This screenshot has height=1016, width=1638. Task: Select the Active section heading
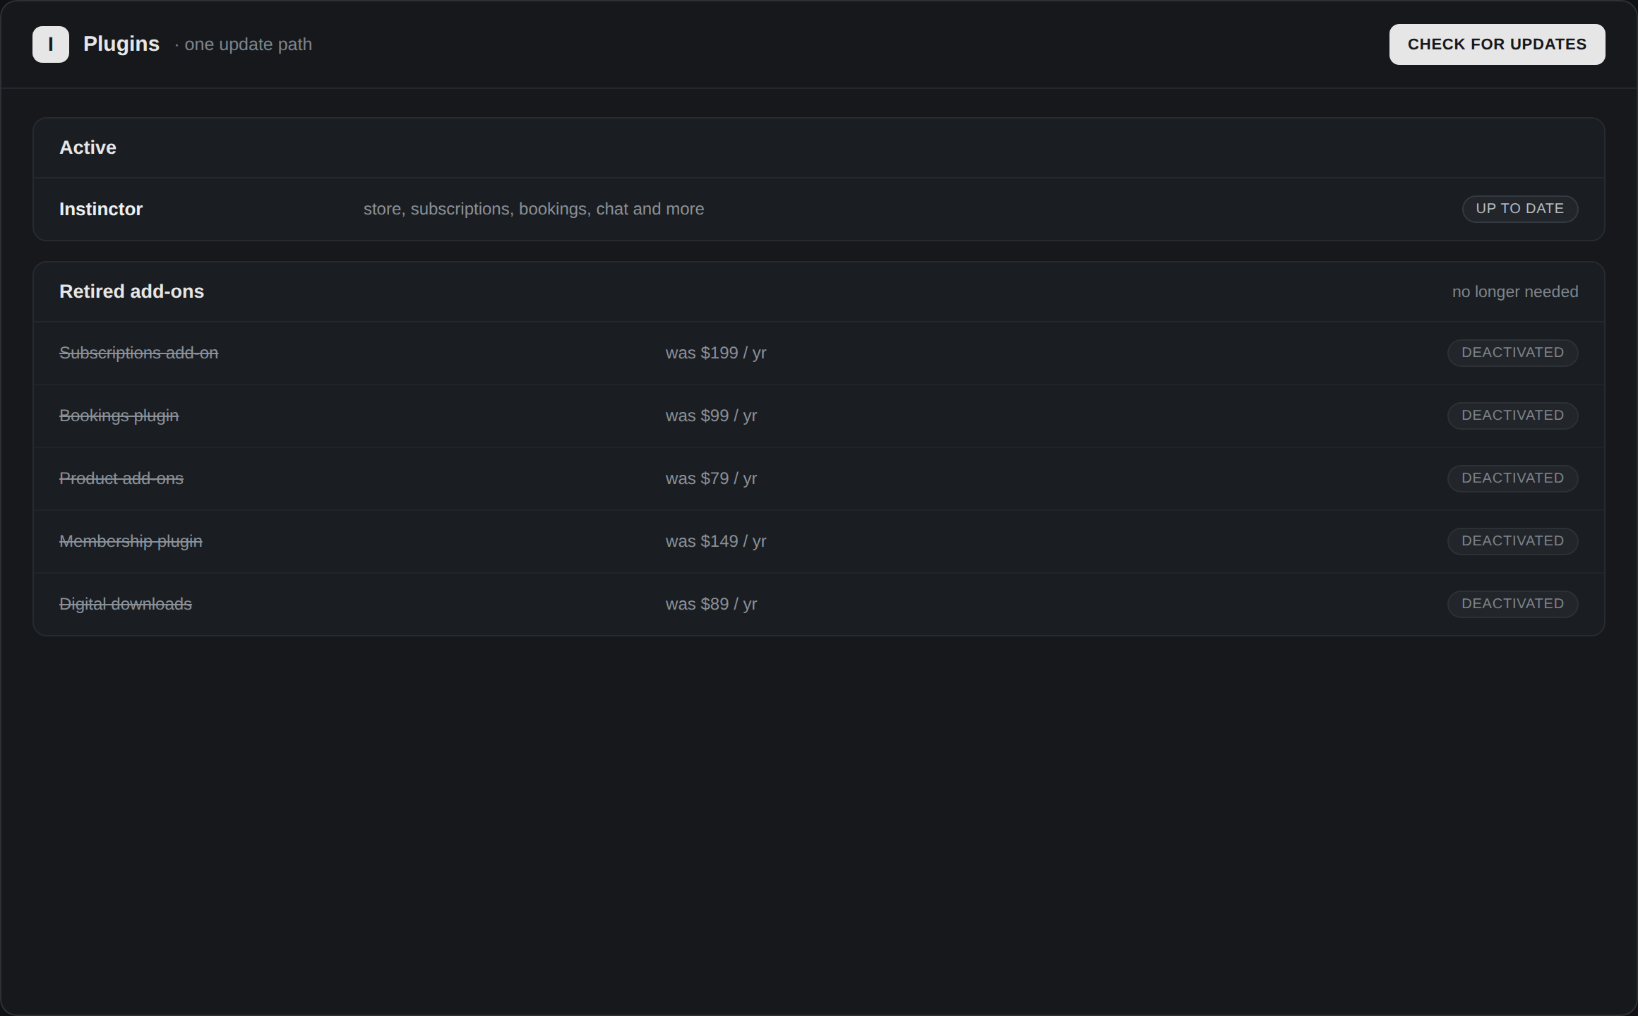coord(88,147)
